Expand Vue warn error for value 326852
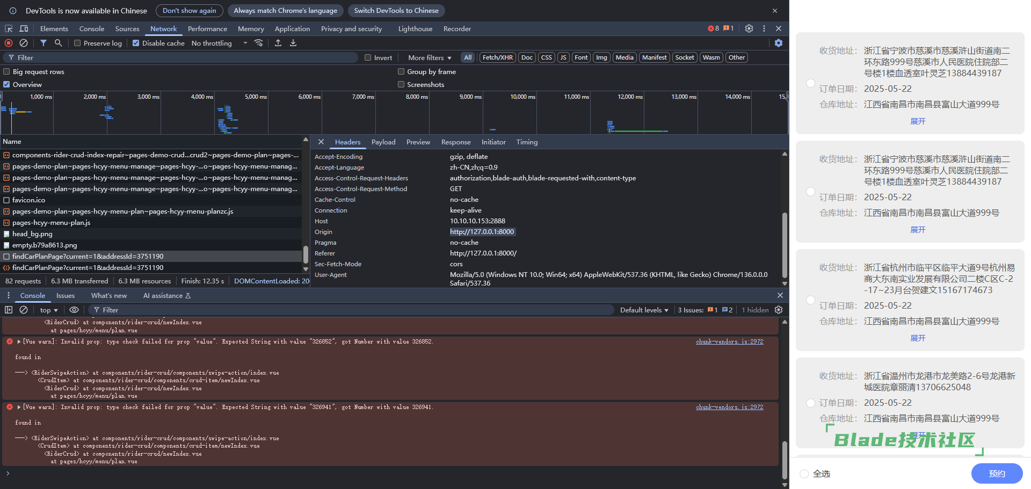1031x489 pixels. 19,341
